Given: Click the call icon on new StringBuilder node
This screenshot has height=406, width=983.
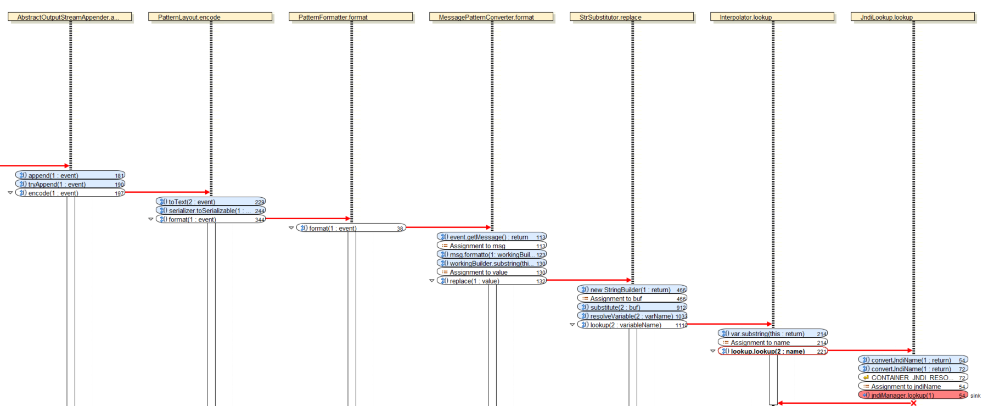Looking at the screenshot, I should coord(585,290).
